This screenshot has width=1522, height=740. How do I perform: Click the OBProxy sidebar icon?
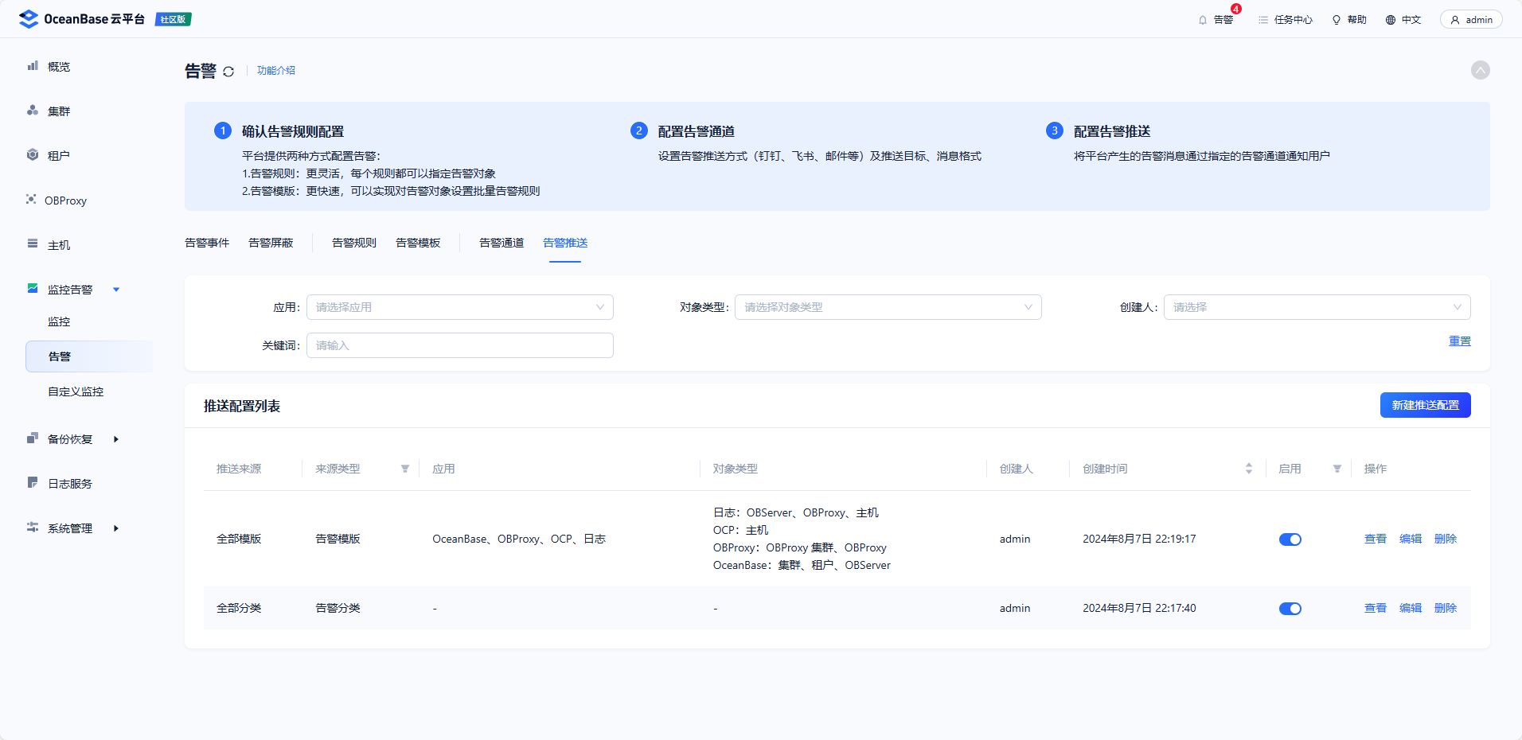tap(31, 200)
